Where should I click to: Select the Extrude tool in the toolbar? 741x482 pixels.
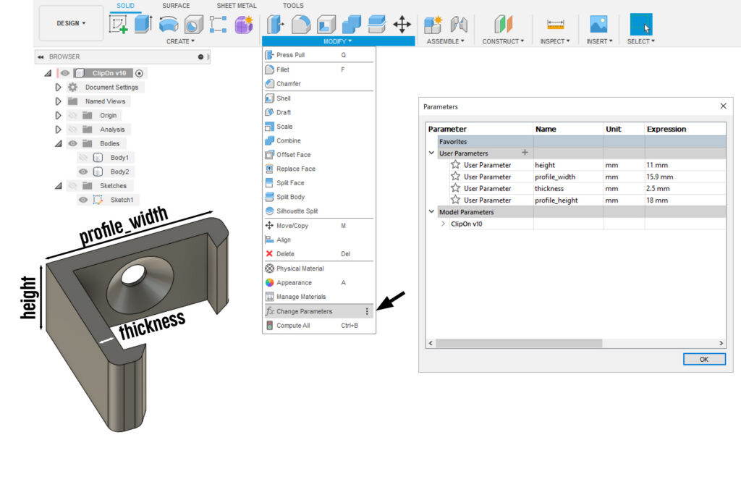(x=143, y=25)
